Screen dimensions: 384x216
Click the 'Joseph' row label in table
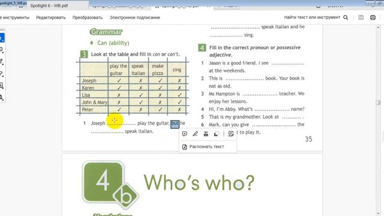tap(89, 80)
